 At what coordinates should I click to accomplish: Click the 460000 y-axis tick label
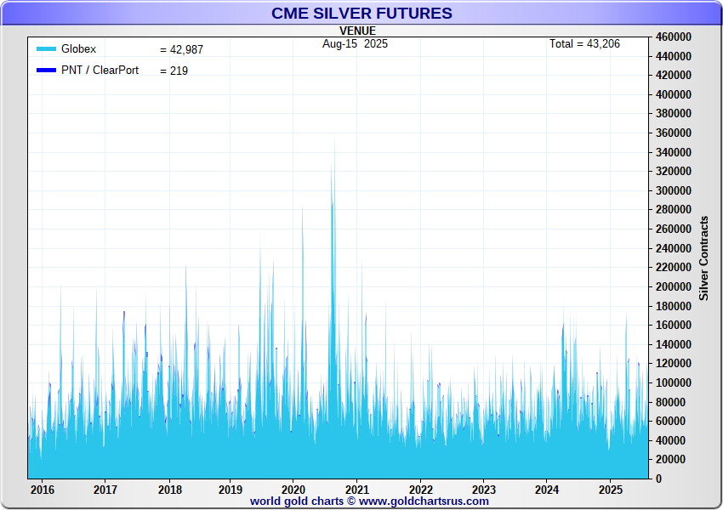672,37
